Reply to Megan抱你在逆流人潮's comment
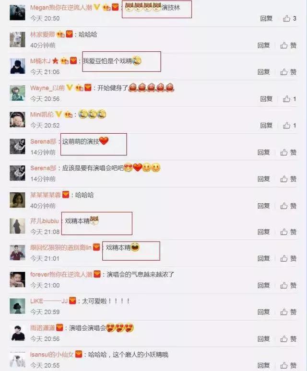307x371 pixels. click(266, 19)
